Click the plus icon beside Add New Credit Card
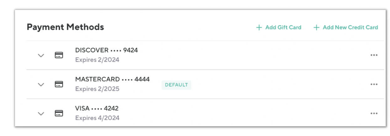The width and height of the screenshot is (390, 136). pos(316,28)
